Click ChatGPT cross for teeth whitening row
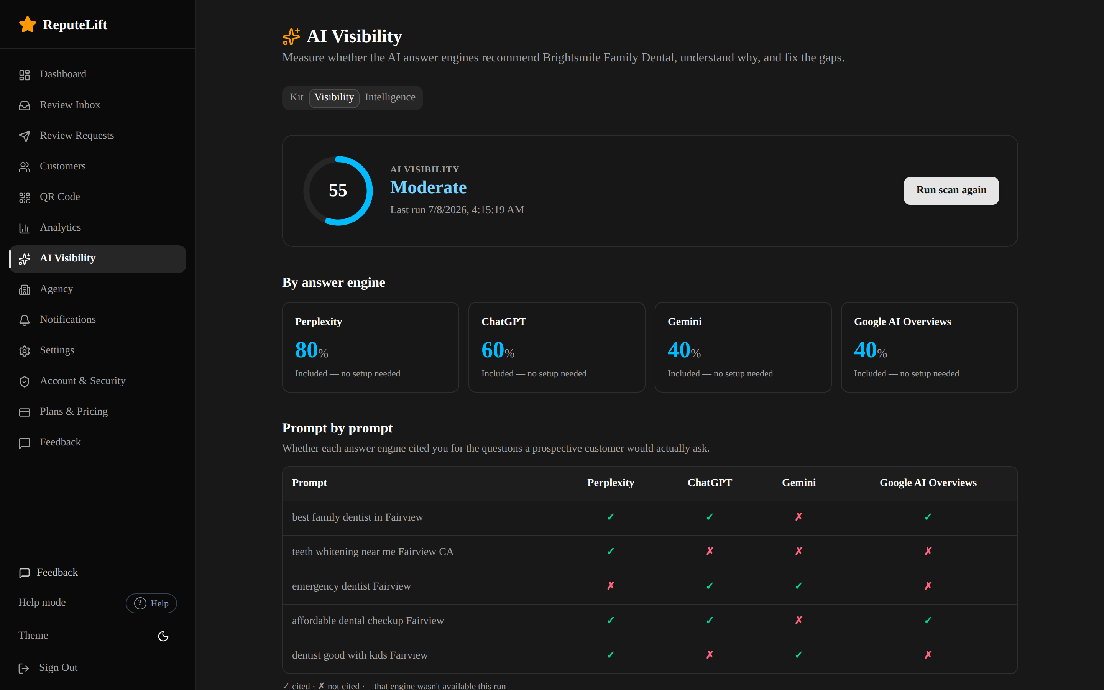 710,552
